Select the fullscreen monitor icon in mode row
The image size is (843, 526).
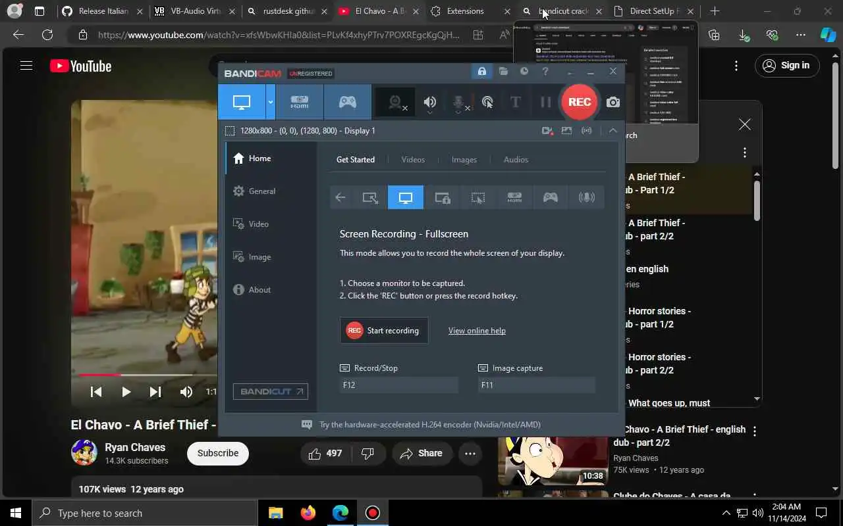pos(406,197)
